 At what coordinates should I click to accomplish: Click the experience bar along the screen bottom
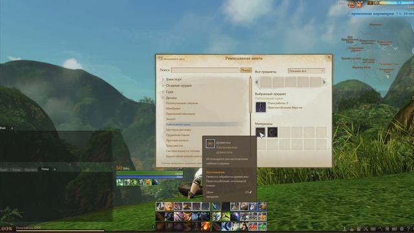pos(60,231)
